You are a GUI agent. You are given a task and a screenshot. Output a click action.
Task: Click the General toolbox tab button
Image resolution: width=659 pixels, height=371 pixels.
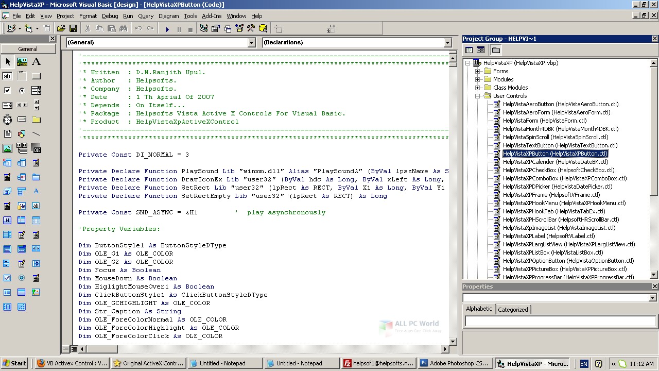[28, 49]
